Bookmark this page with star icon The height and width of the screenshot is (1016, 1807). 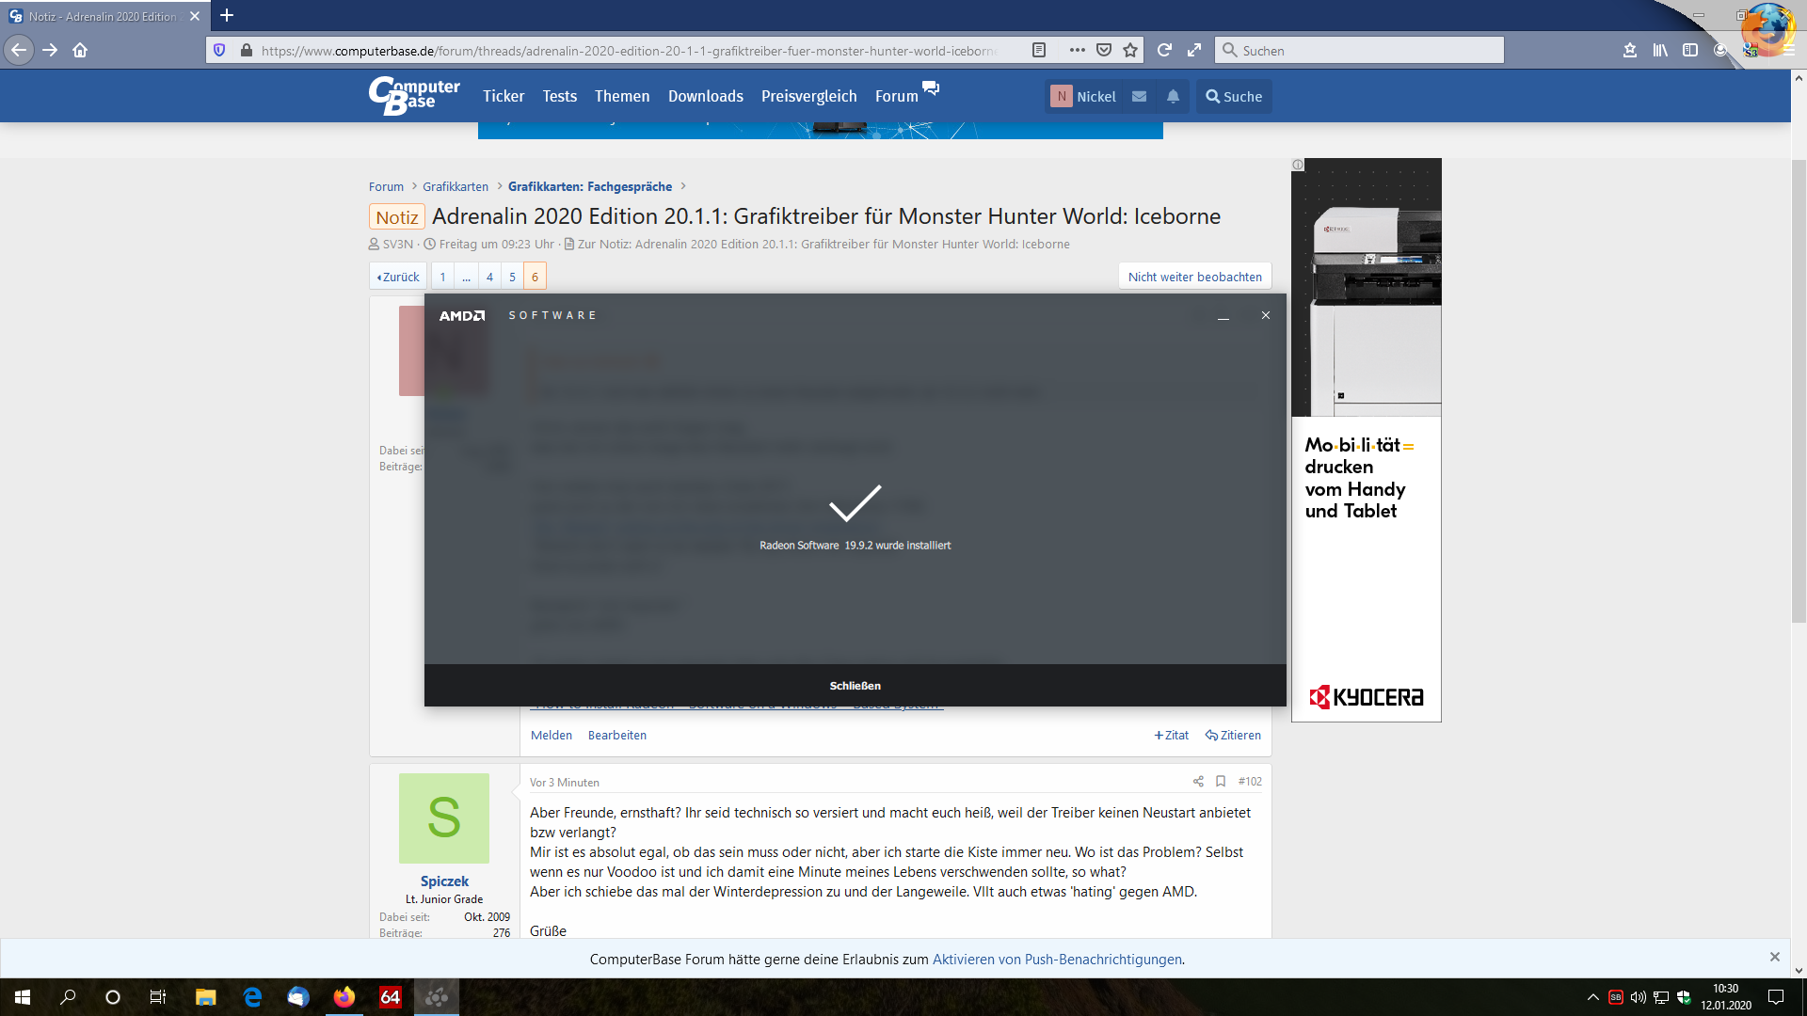pos(1130,51)
